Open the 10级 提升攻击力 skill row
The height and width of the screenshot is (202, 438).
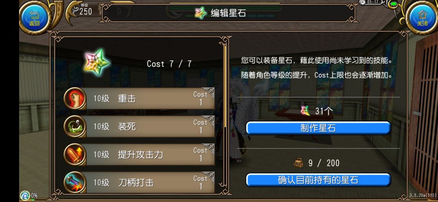[139, 155]
